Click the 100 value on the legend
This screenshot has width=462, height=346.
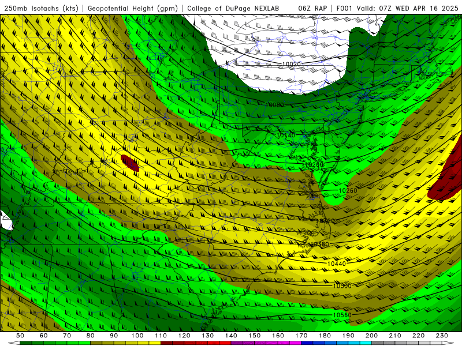click(137, 336)
